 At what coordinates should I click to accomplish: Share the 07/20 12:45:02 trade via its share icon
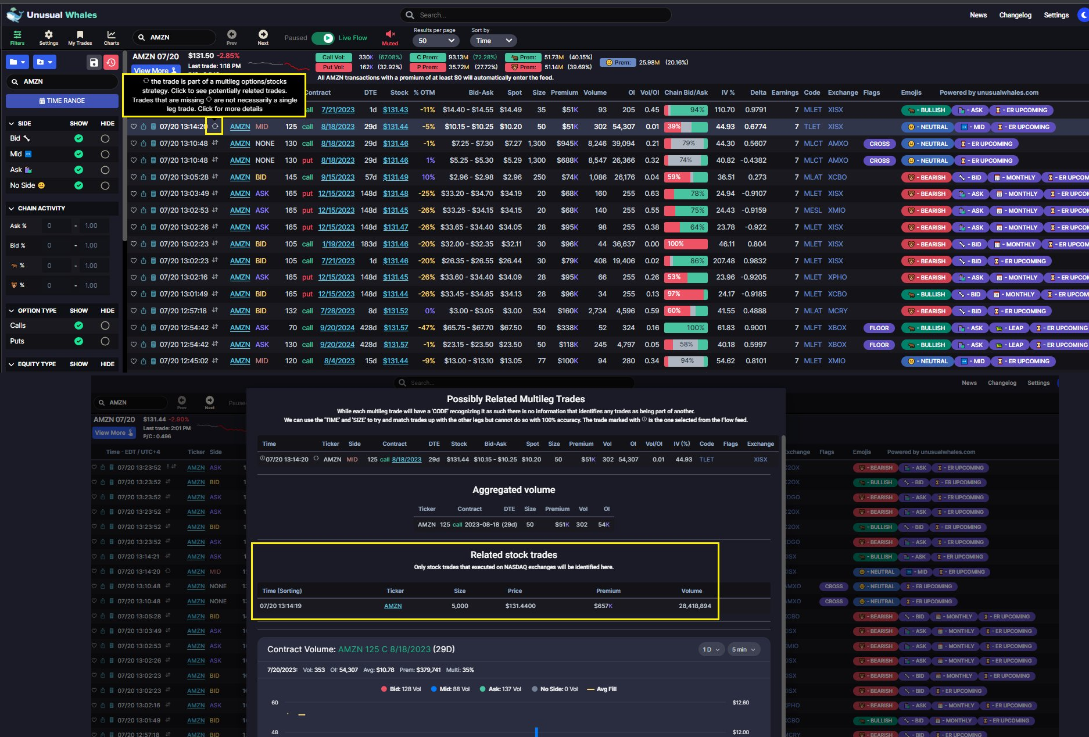[144, 361]
